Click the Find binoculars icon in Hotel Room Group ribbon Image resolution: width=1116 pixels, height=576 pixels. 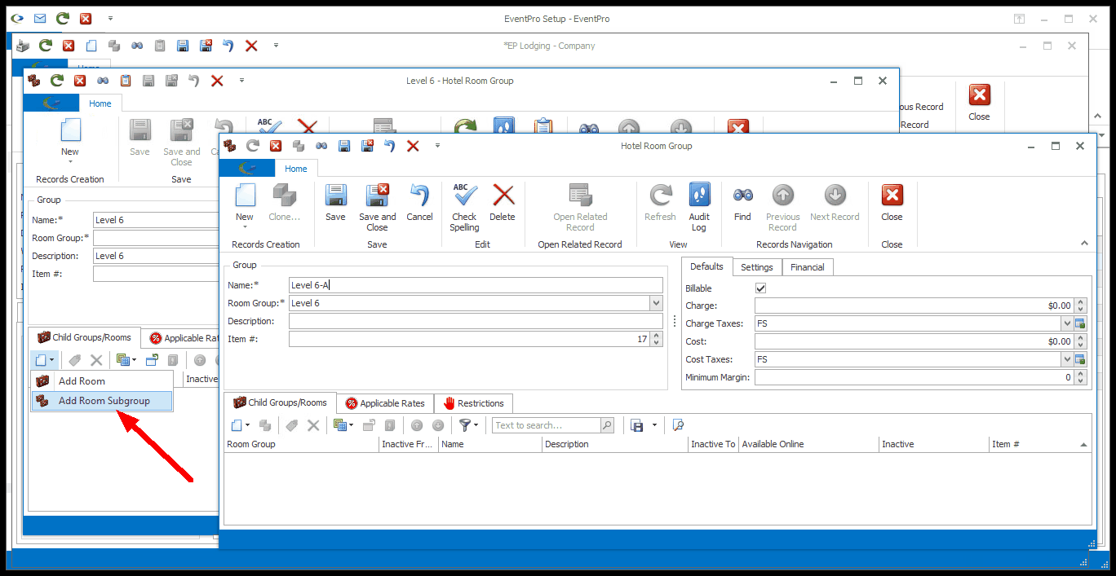point(742,196)
